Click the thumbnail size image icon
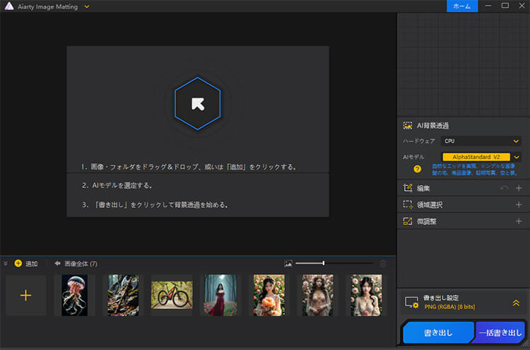The height and width of the screenshot is (350, 530). (x=288, y=264)
